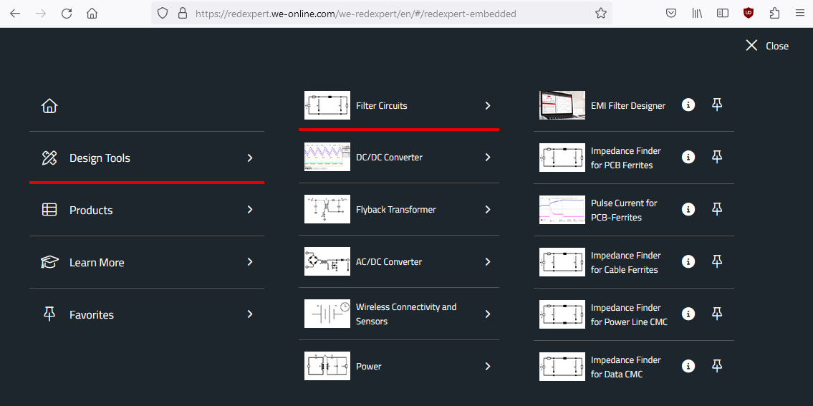Screen dimensions: 813x406
Task: Pin Impedance Finder for PCB Ferrites
Action: tap(717, 157)
